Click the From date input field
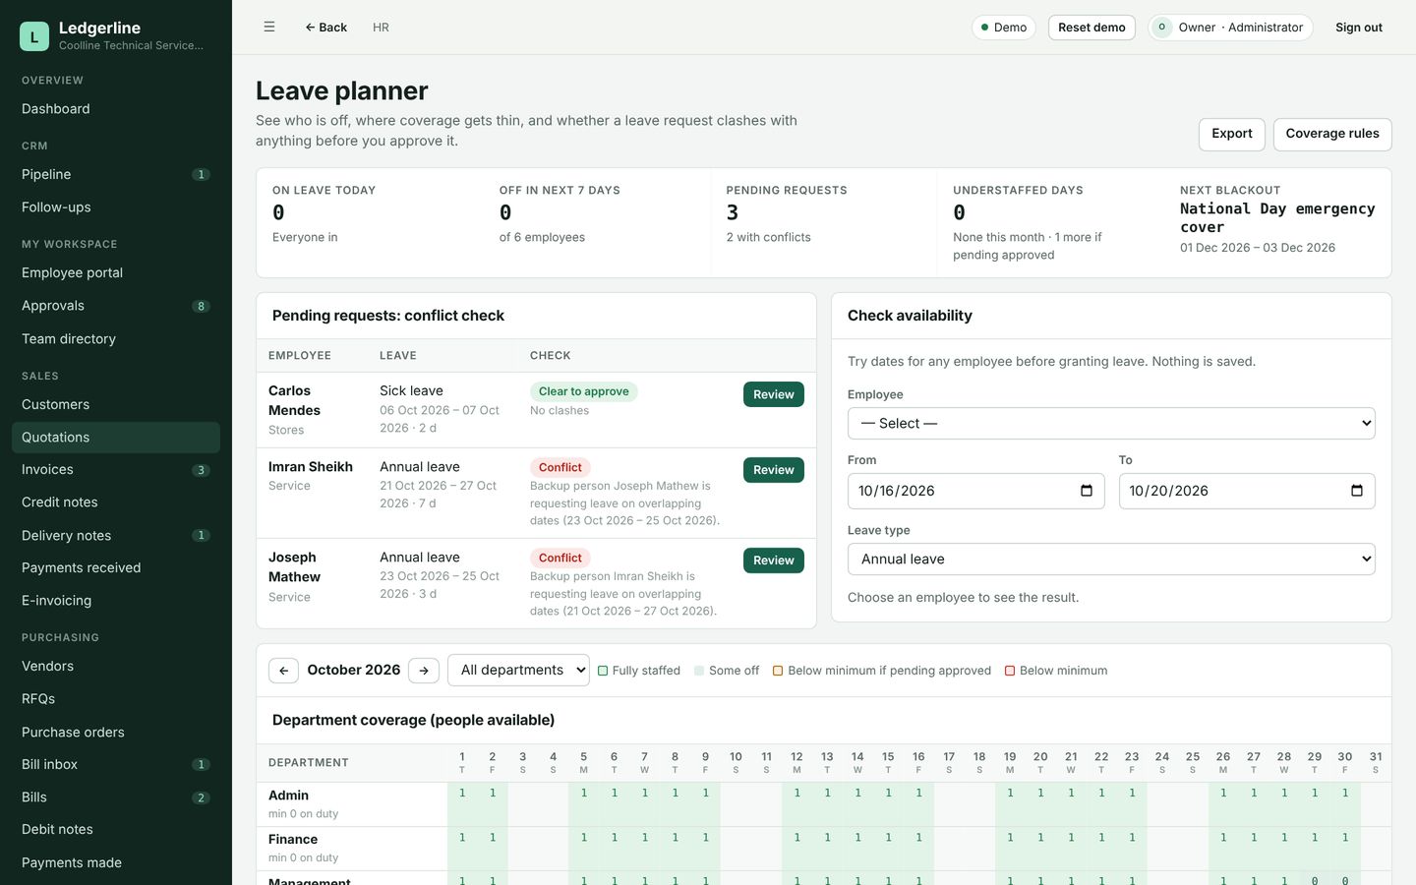Screen dimensions: 1416x885 pyautogui.click(x=975, y=491)
